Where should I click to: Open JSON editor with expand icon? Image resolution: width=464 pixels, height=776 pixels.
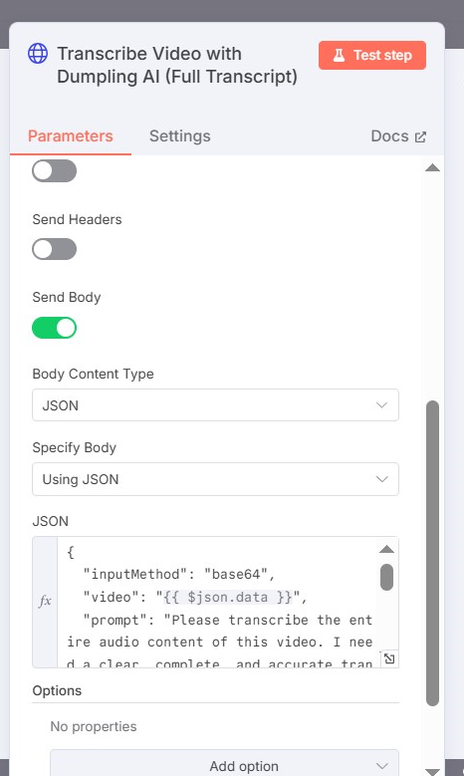389,658
